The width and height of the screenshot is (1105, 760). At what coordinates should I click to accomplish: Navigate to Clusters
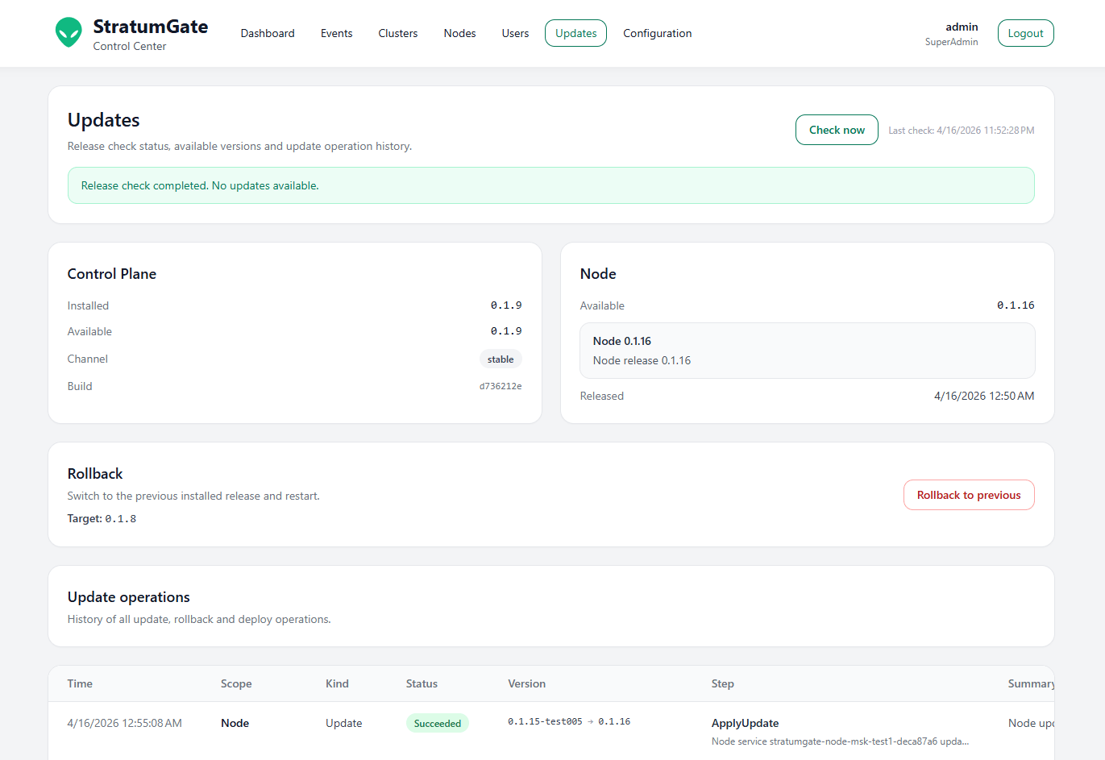pos(397,33)
